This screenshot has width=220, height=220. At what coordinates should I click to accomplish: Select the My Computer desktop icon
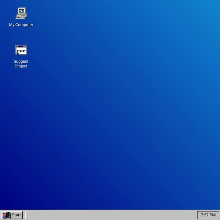pyautogui.click(x=21, y=13)
